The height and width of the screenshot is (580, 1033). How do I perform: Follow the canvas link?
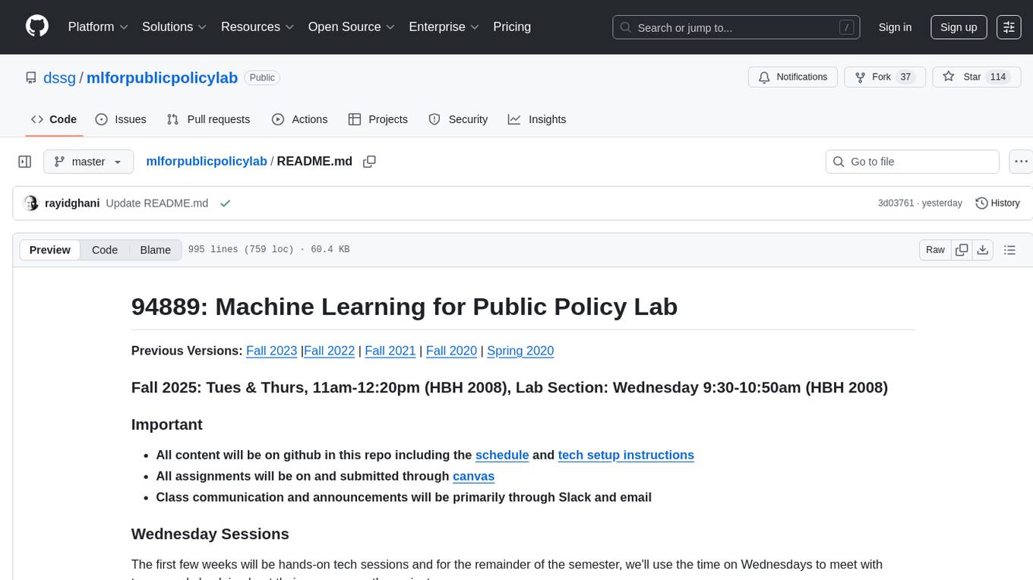pyautogui.click(x=473, y=476)
